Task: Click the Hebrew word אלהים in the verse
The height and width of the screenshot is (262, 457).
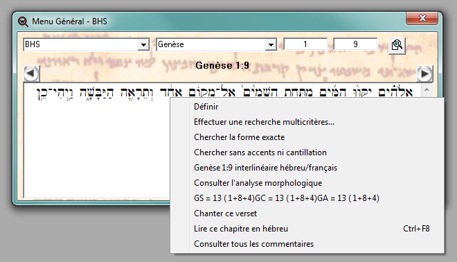Action: (395, 91)
